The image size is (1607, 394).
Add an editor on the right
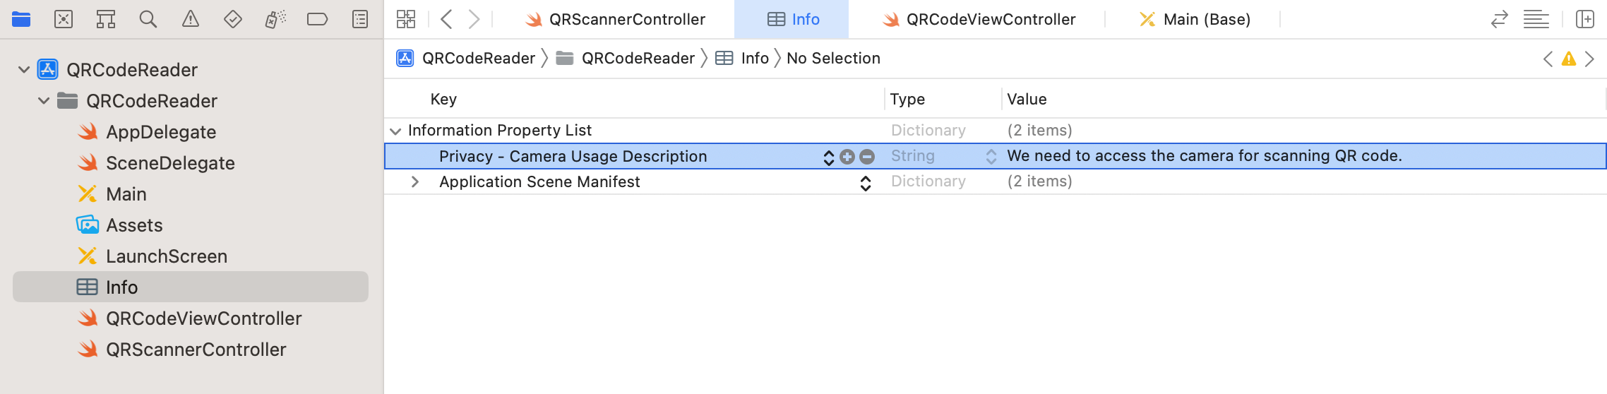click(x=1585, y=19)
